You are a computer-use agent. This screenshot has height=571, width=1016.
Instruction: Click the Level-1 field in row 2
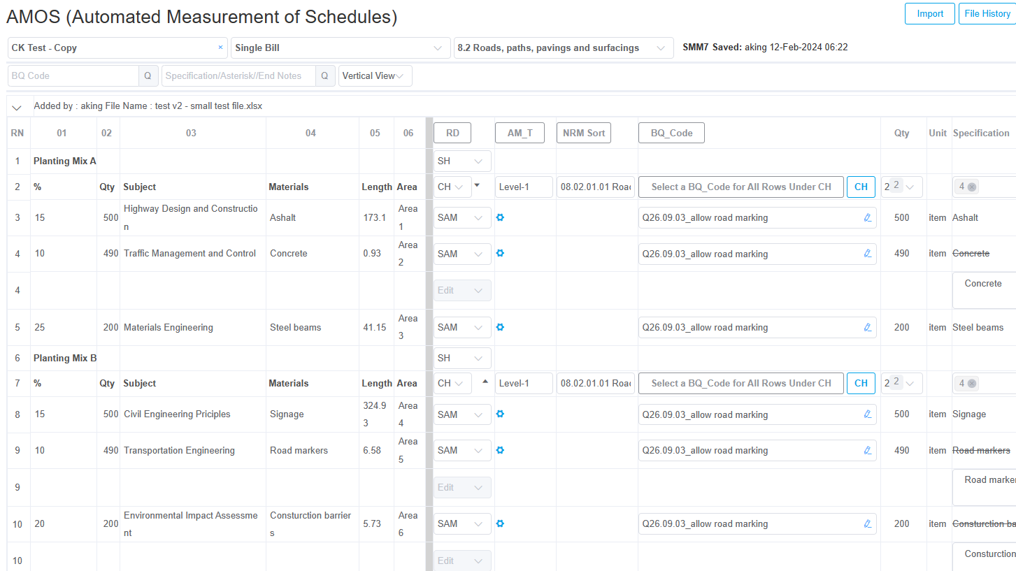pyautogui.click(x=524, y=187)
